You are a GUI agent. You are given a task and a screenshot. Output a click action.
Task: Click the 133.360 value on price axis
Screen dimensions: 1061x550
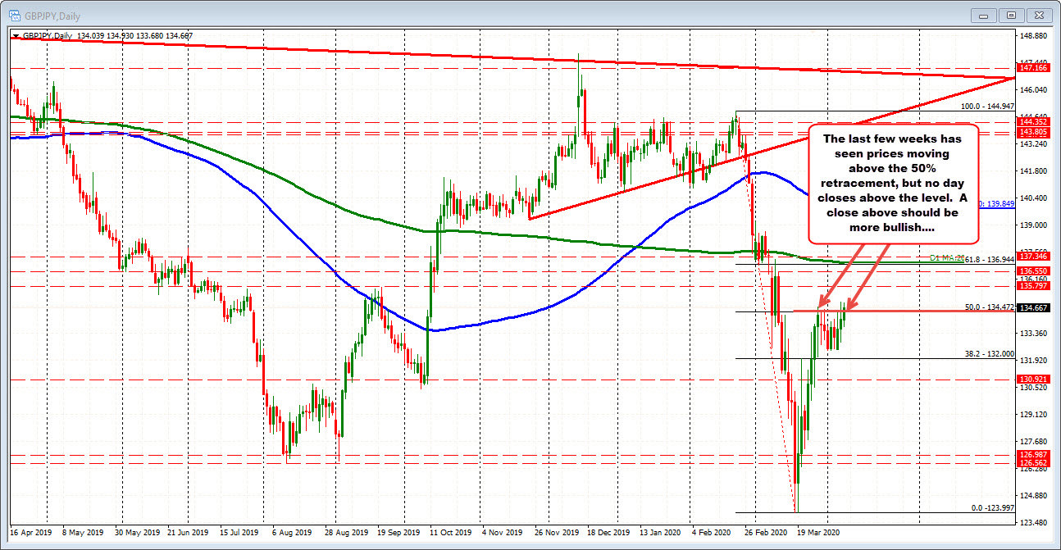[x=1034, y=333]
